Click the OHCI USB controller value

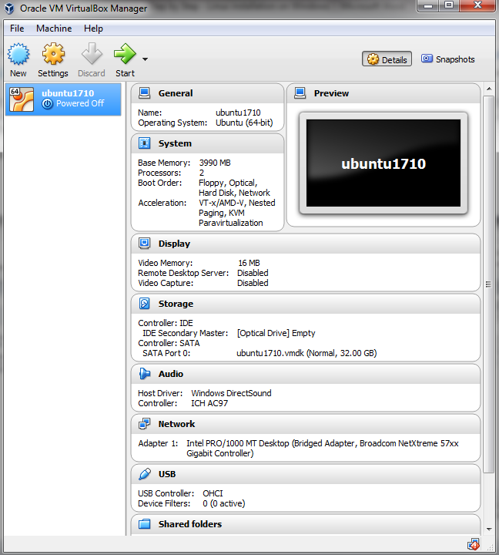(213, 493)
